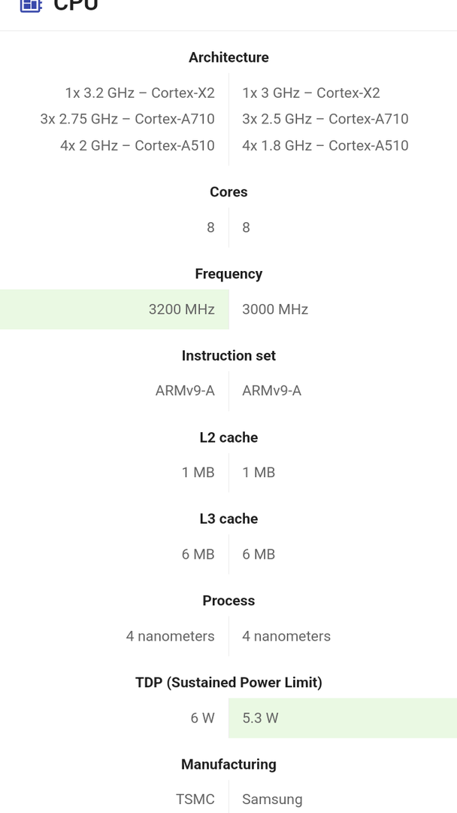Select the highlighted 5.3 W TDP value
Viewport: 457px width, 813px height.
pos(260,718)
